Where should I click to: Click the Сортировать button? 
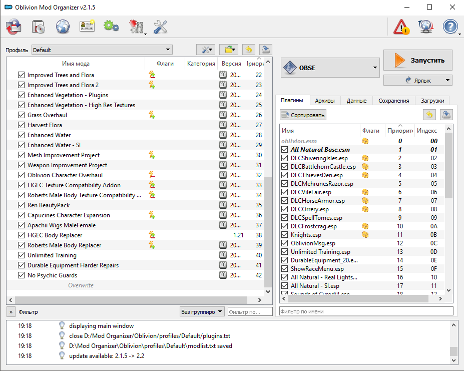pyautogui.click(x=303, y=115)
